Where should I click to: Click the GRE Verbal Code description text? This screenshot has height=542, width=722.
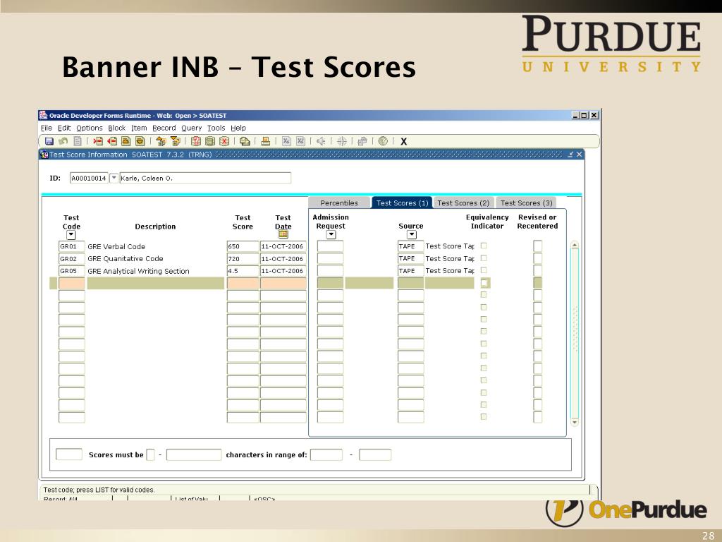[x=116, y=246]
